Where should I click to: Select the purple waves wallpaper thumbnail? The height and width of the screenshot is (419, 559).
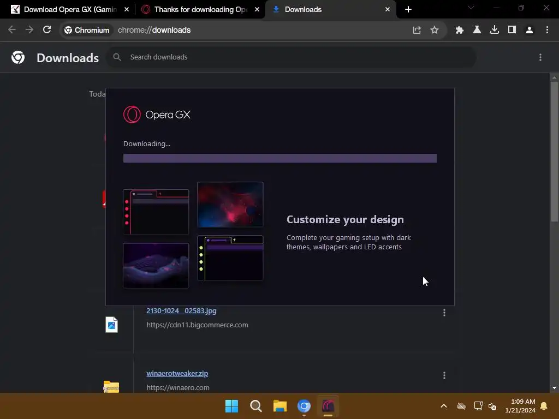[156, 266]
